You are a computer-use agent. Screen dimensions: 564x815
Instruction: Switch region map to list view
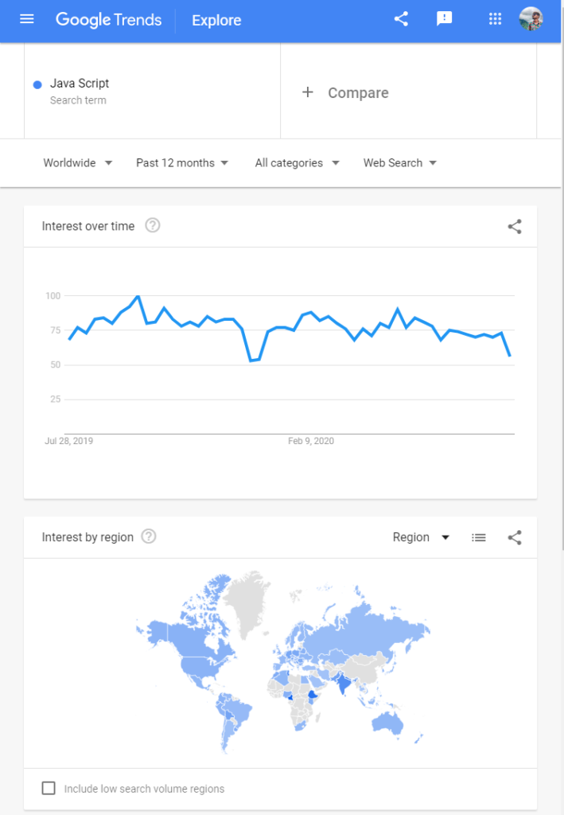pyautogui.click(x=479, y=537)
